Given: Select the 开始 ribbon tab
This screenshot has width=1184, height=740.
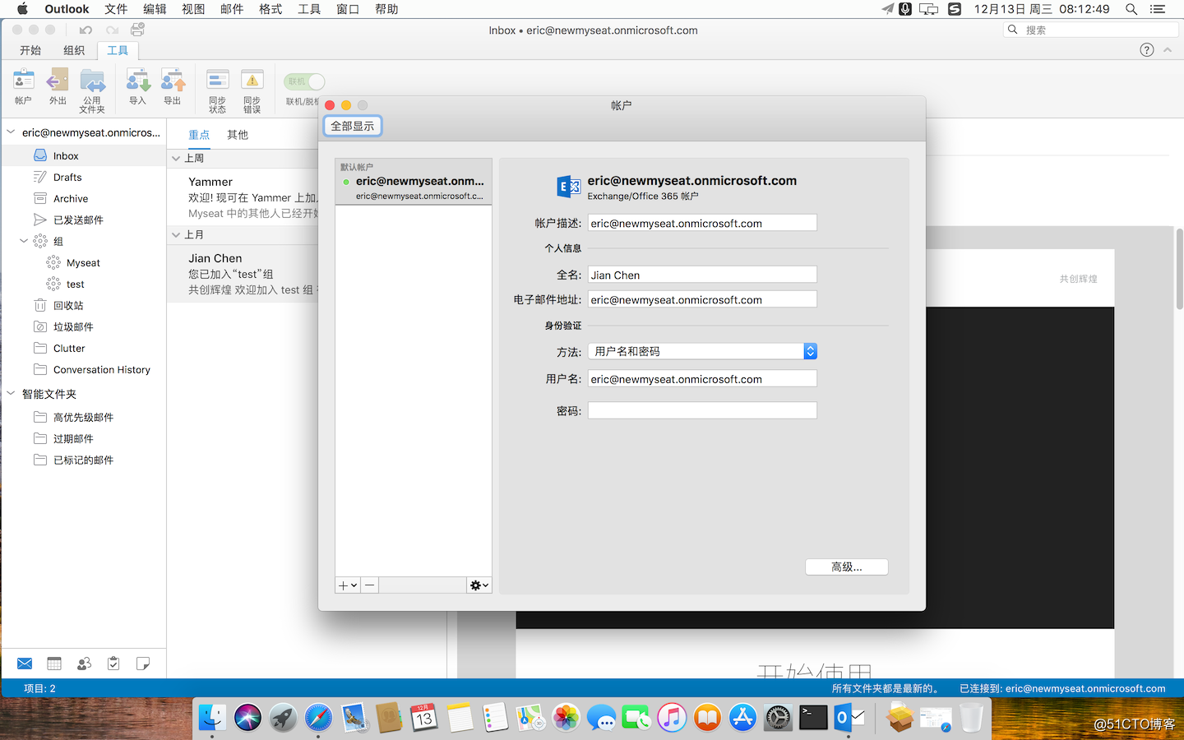Looking at the screenshot, I should [30, 50].
